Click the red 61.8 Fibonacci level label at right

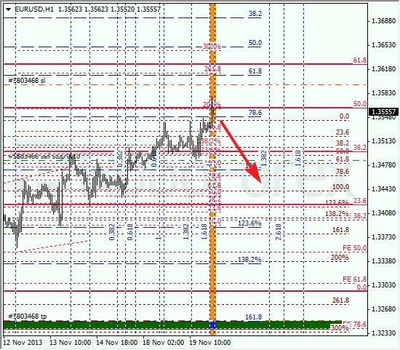(360, 60)
